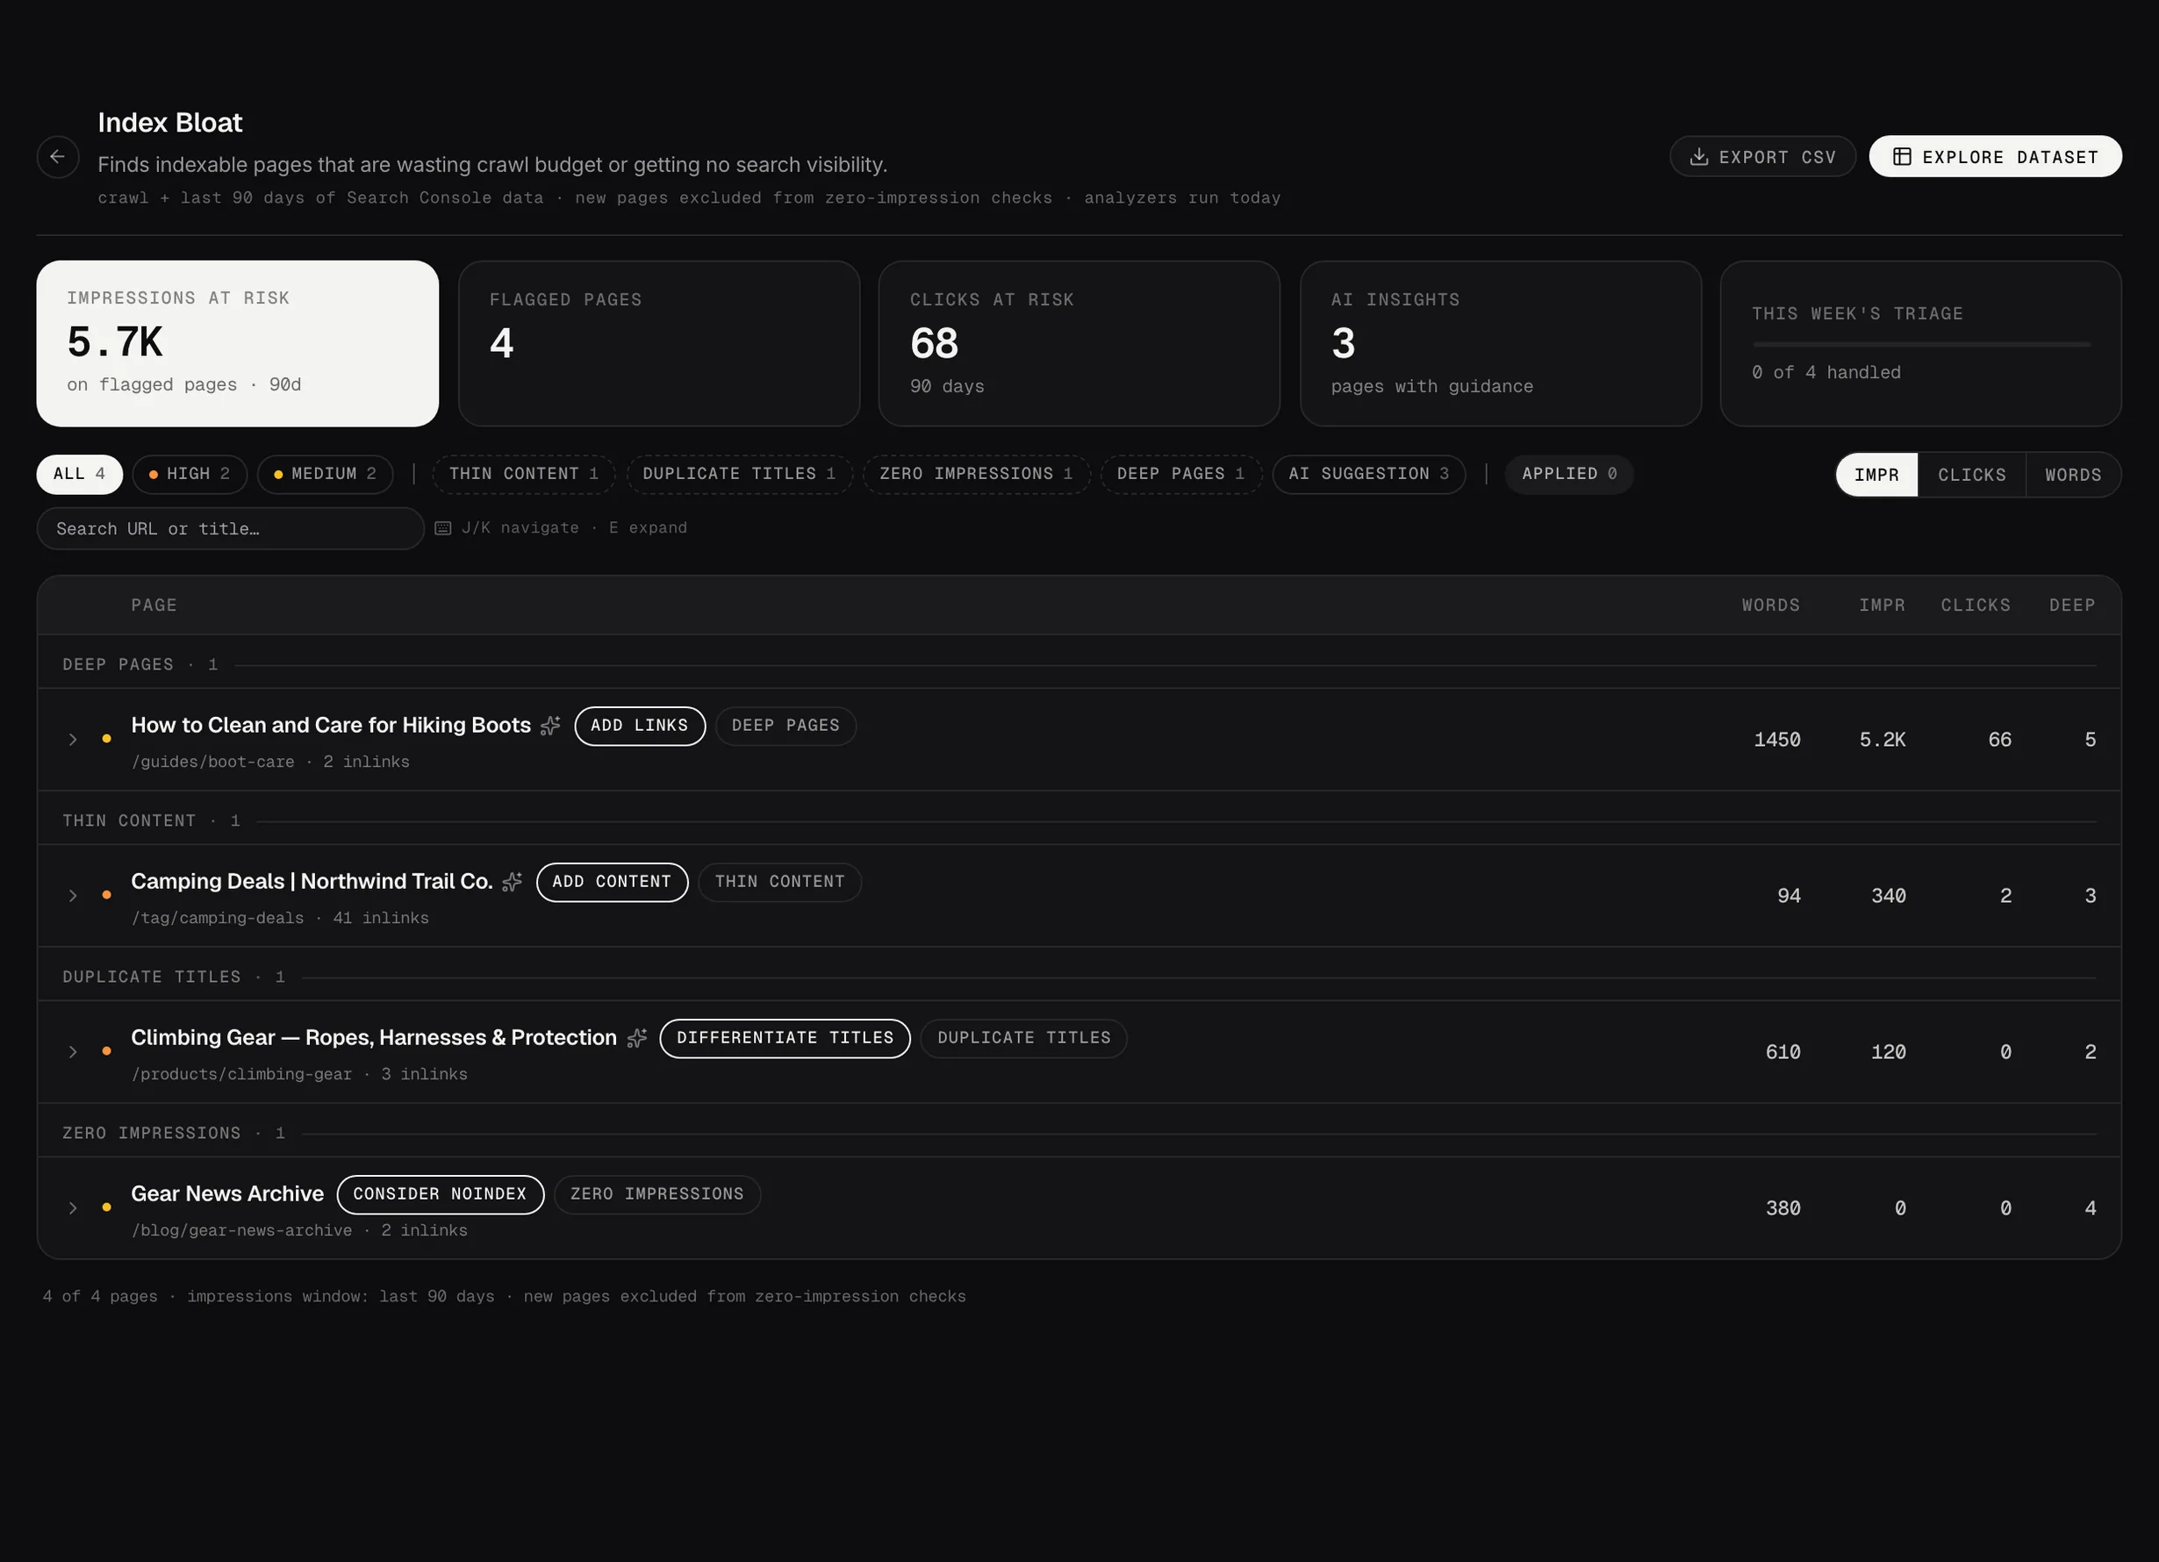The height and width of the screenshot is (1562, 2159).
Task: Toggle the AI Suggestion filter chip
Action: [1369, 474]
